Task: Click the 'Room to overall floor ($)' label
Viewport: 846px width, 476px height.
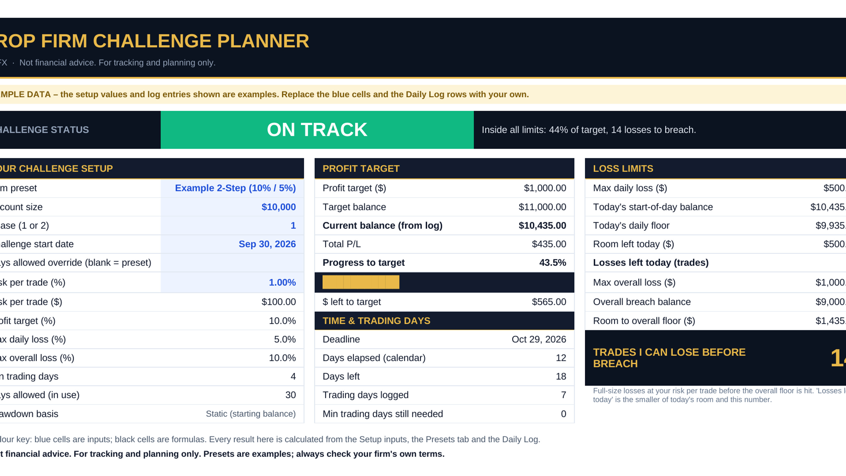Action: tap(644, 321)
